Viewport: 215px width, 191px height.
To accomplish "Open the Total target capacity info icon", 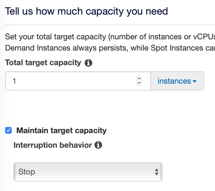I will [x=88, y=63].
